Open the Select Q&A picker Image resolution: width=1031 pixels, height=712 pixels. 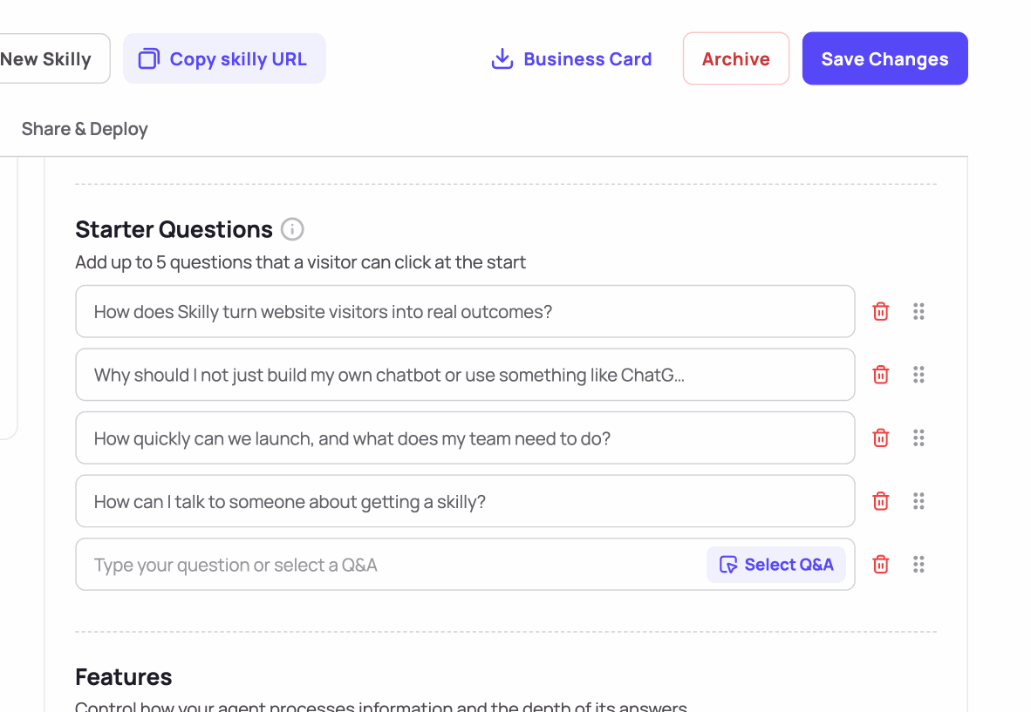pos(776,564)
